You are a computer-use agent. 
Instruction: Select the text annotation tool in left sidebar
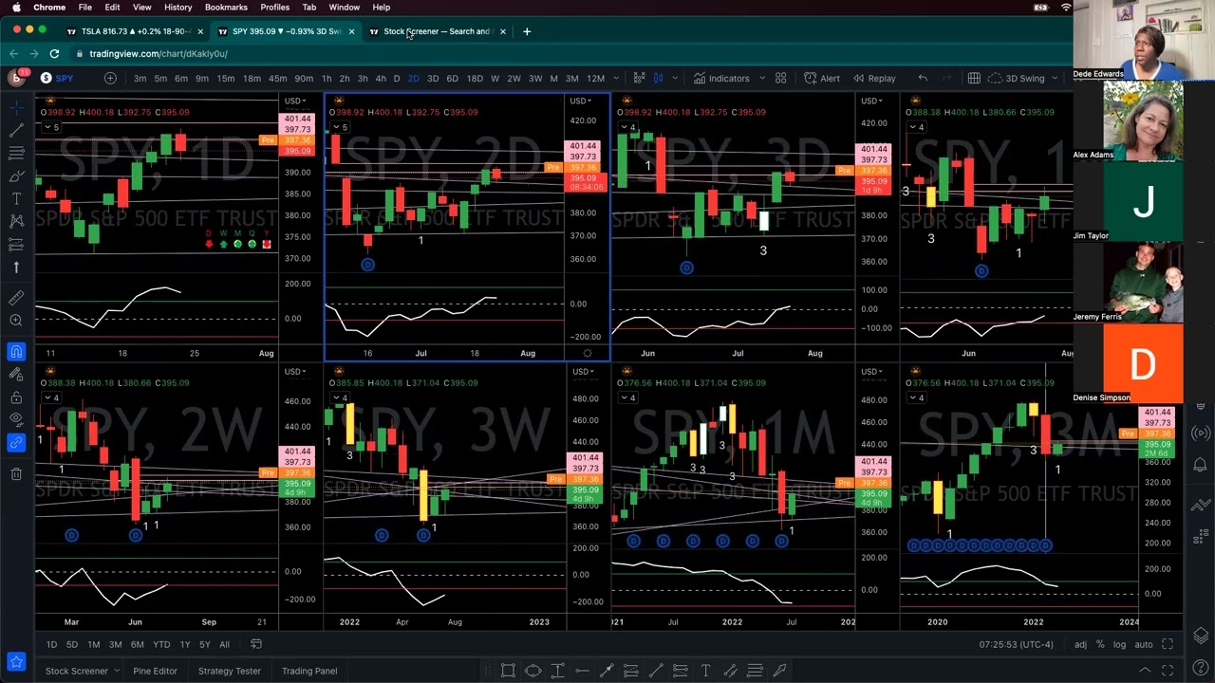click(x=16, y=198)
